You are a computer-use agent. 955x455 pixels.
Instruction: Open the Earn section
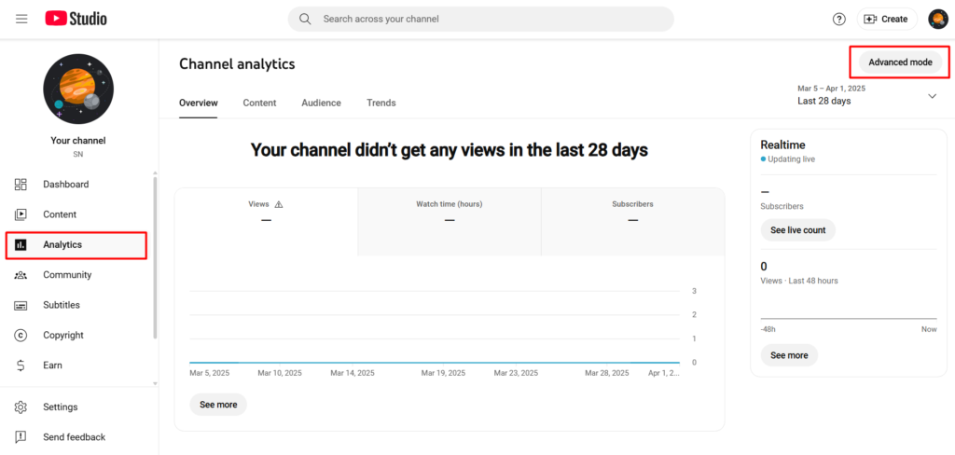52,365
